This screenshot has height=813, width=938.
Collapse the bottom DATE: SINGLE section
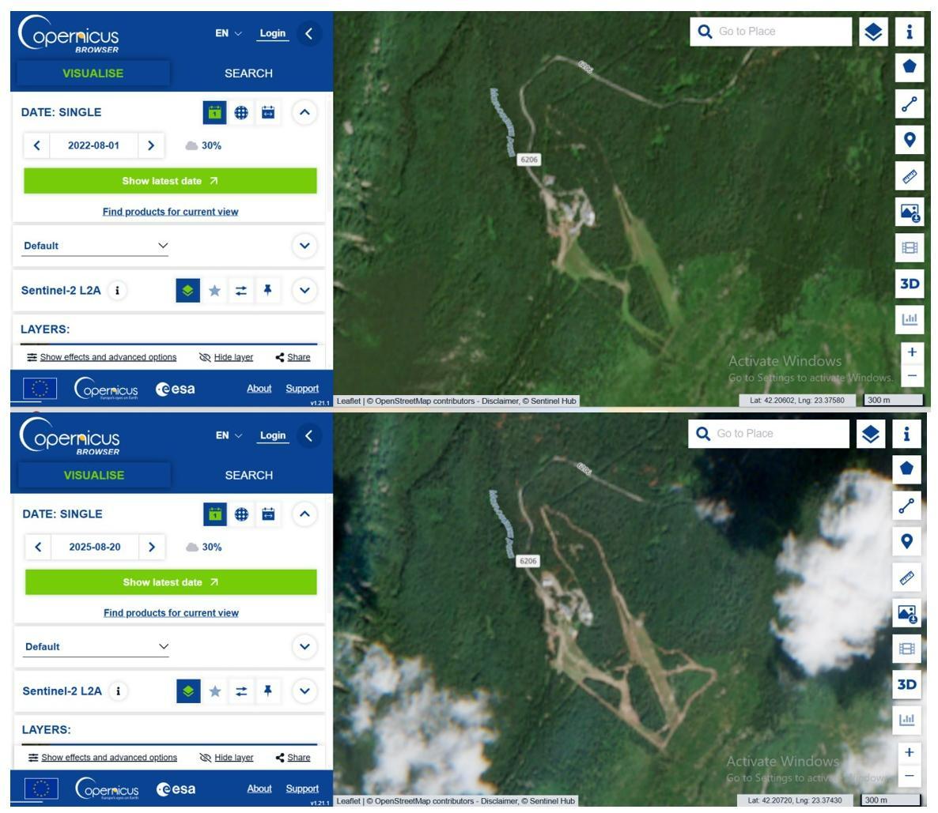tap(304, 514)
